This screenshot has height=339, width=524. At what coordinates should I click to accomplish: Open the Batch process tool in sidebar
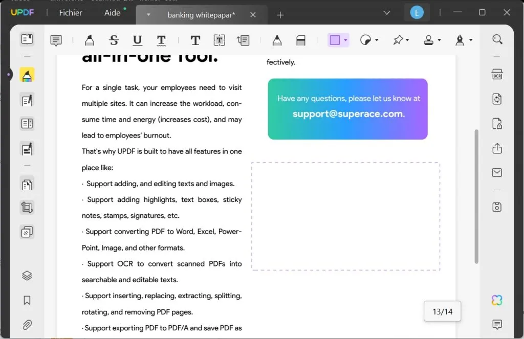27,232
